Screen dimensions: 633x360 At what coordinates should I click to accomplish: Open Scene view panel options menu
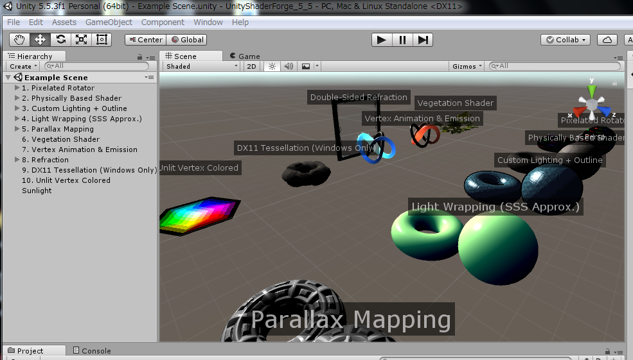point(618,57)
